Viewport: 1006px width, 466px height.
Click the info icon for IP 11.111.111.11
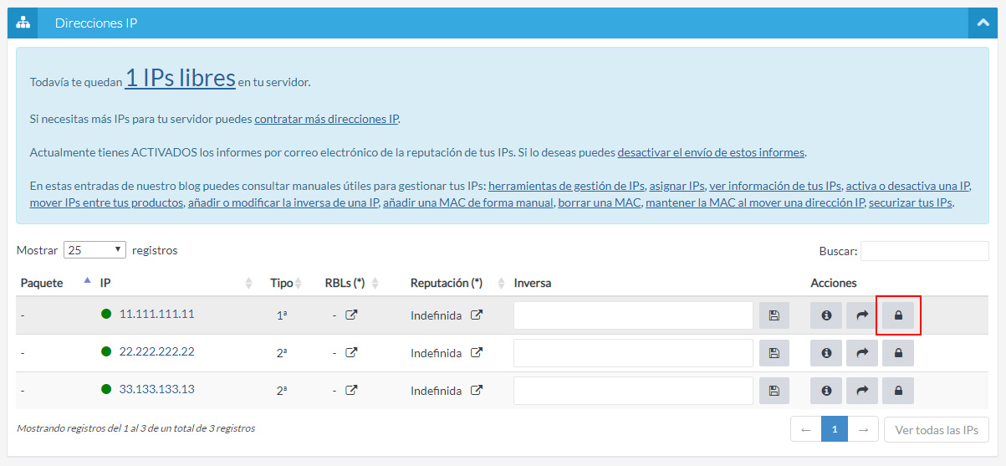coord(826,315)
